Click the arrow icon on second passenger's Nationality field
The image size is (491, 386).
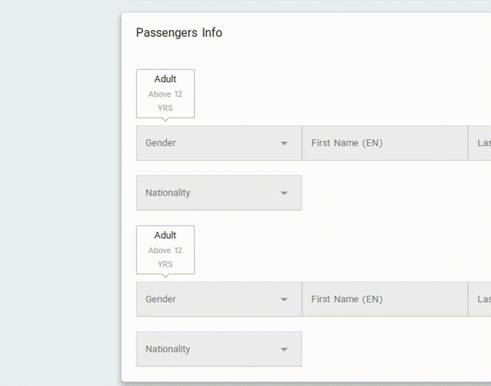tap(284, 350)
